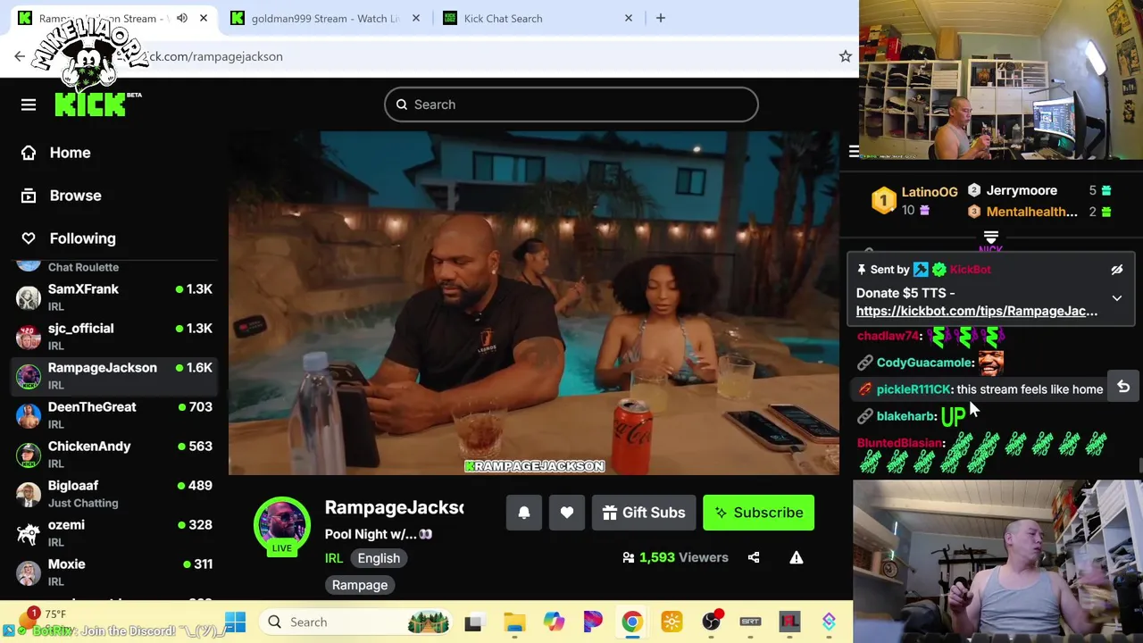Screen dimensions: 1143x643
Task: Close the first Rampage stream tab
Action: pyautogui.click(x=204, y=18)
